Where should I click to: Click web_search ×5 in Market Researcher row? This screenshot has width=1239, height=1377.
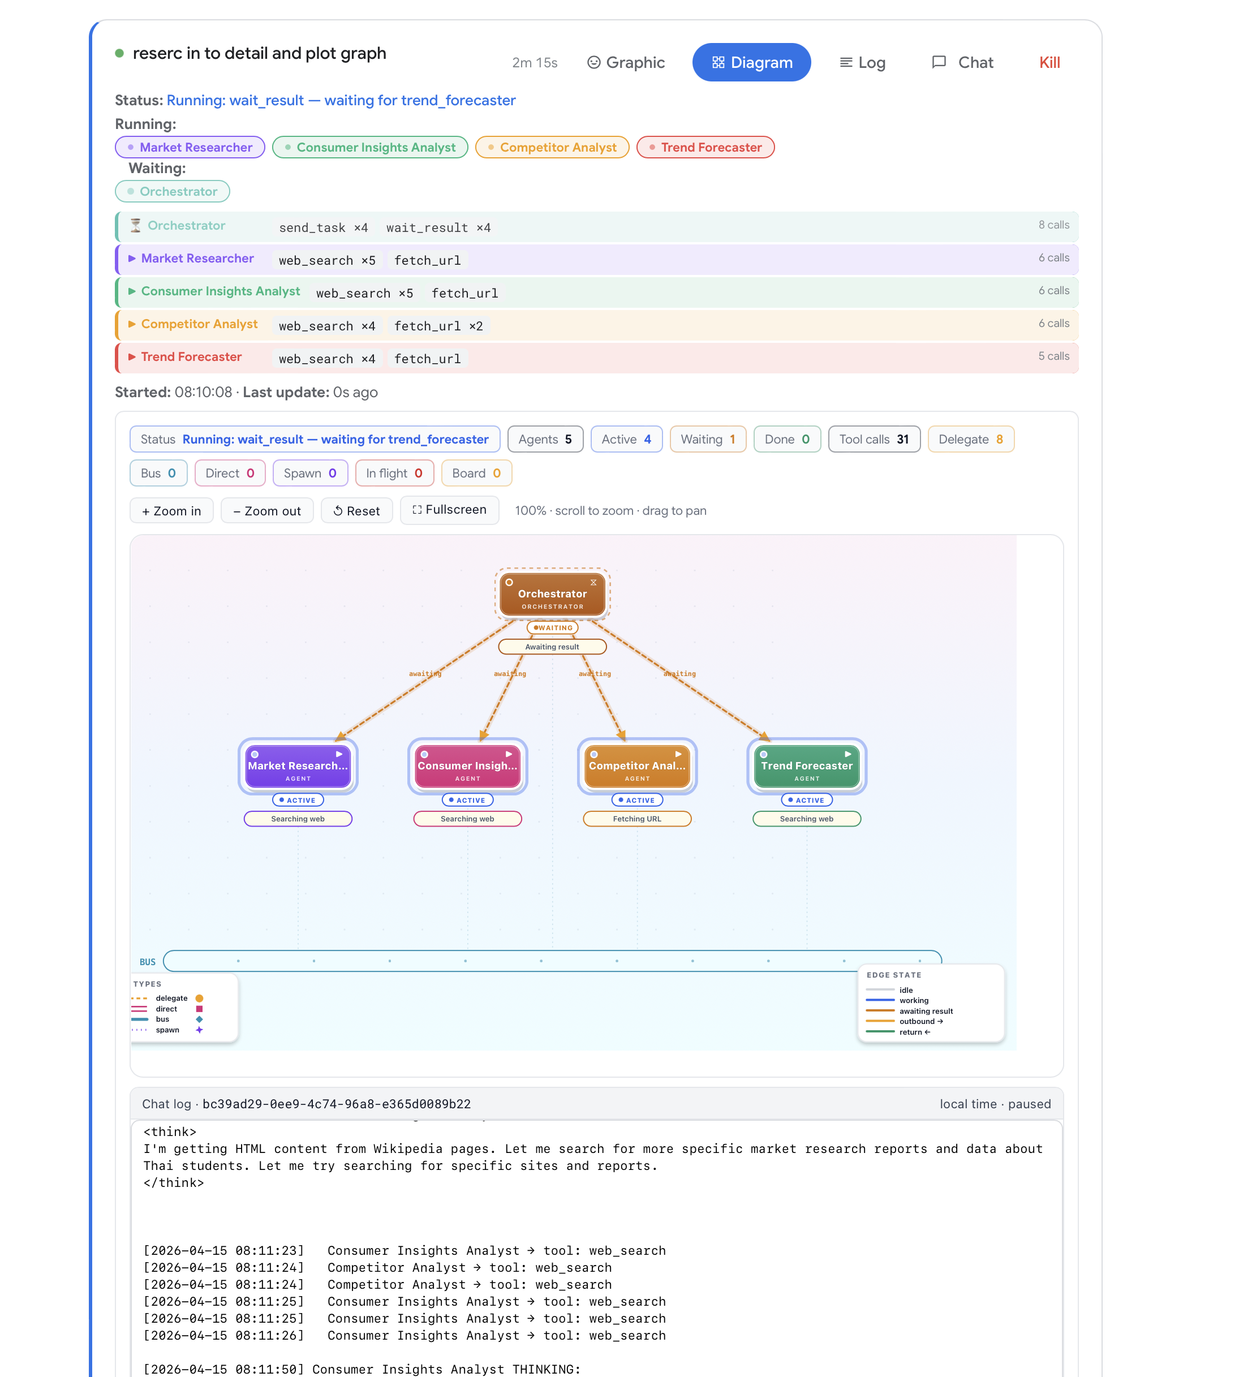[x=327, y=260]
